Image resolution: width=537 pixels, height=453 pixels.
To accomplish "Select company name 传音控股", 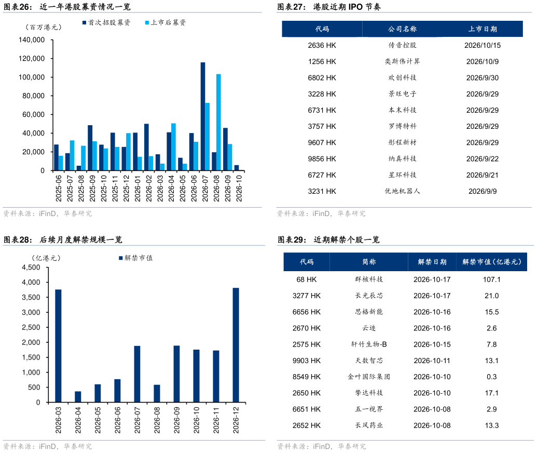I will pos(403,45).
